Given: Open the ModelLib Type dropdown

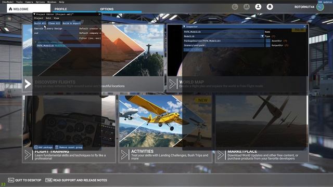Looking at the screenshot, I should pos(224,36).
